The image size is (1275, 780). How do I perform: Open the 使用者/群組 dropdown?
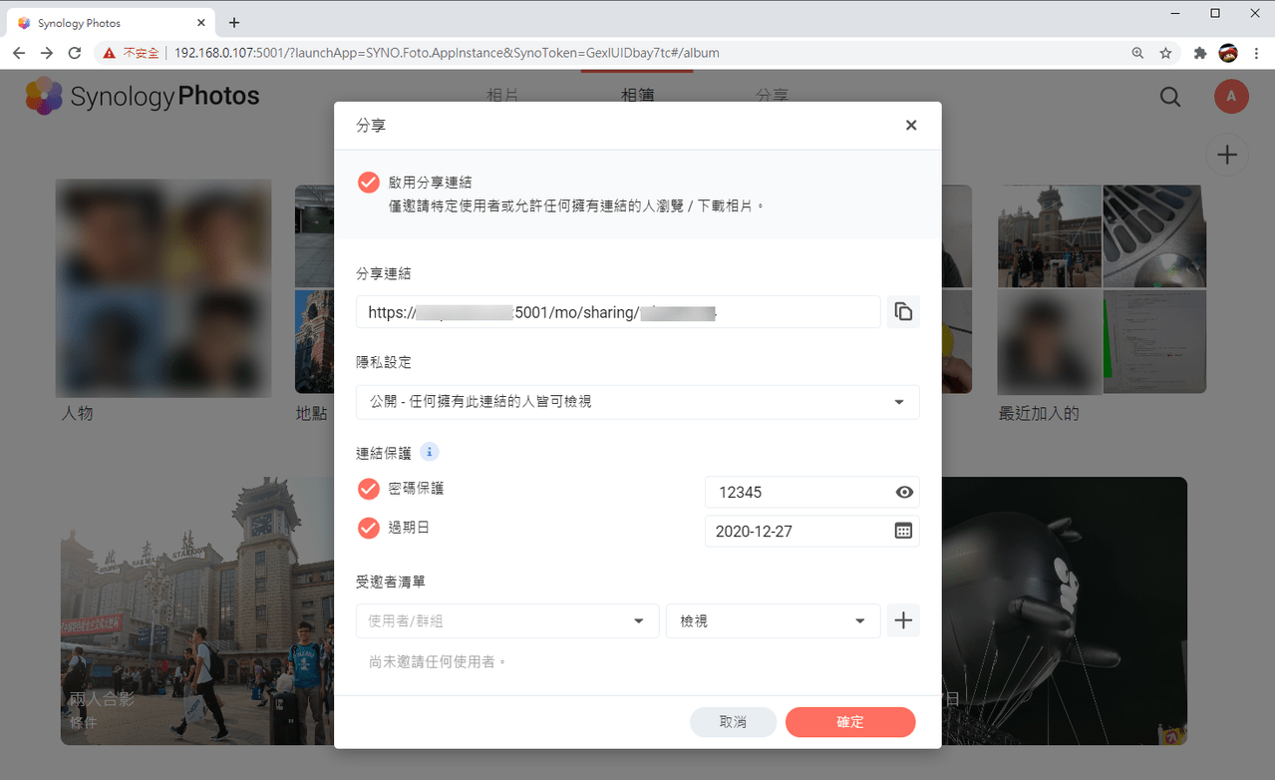click(x=507, y=620)
